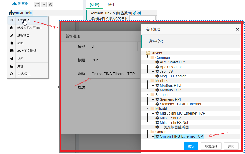Screen dimensions: 245x154
Task: Click the puzzle icon beside 新增人机交互HMI
Action: point(12,28)
